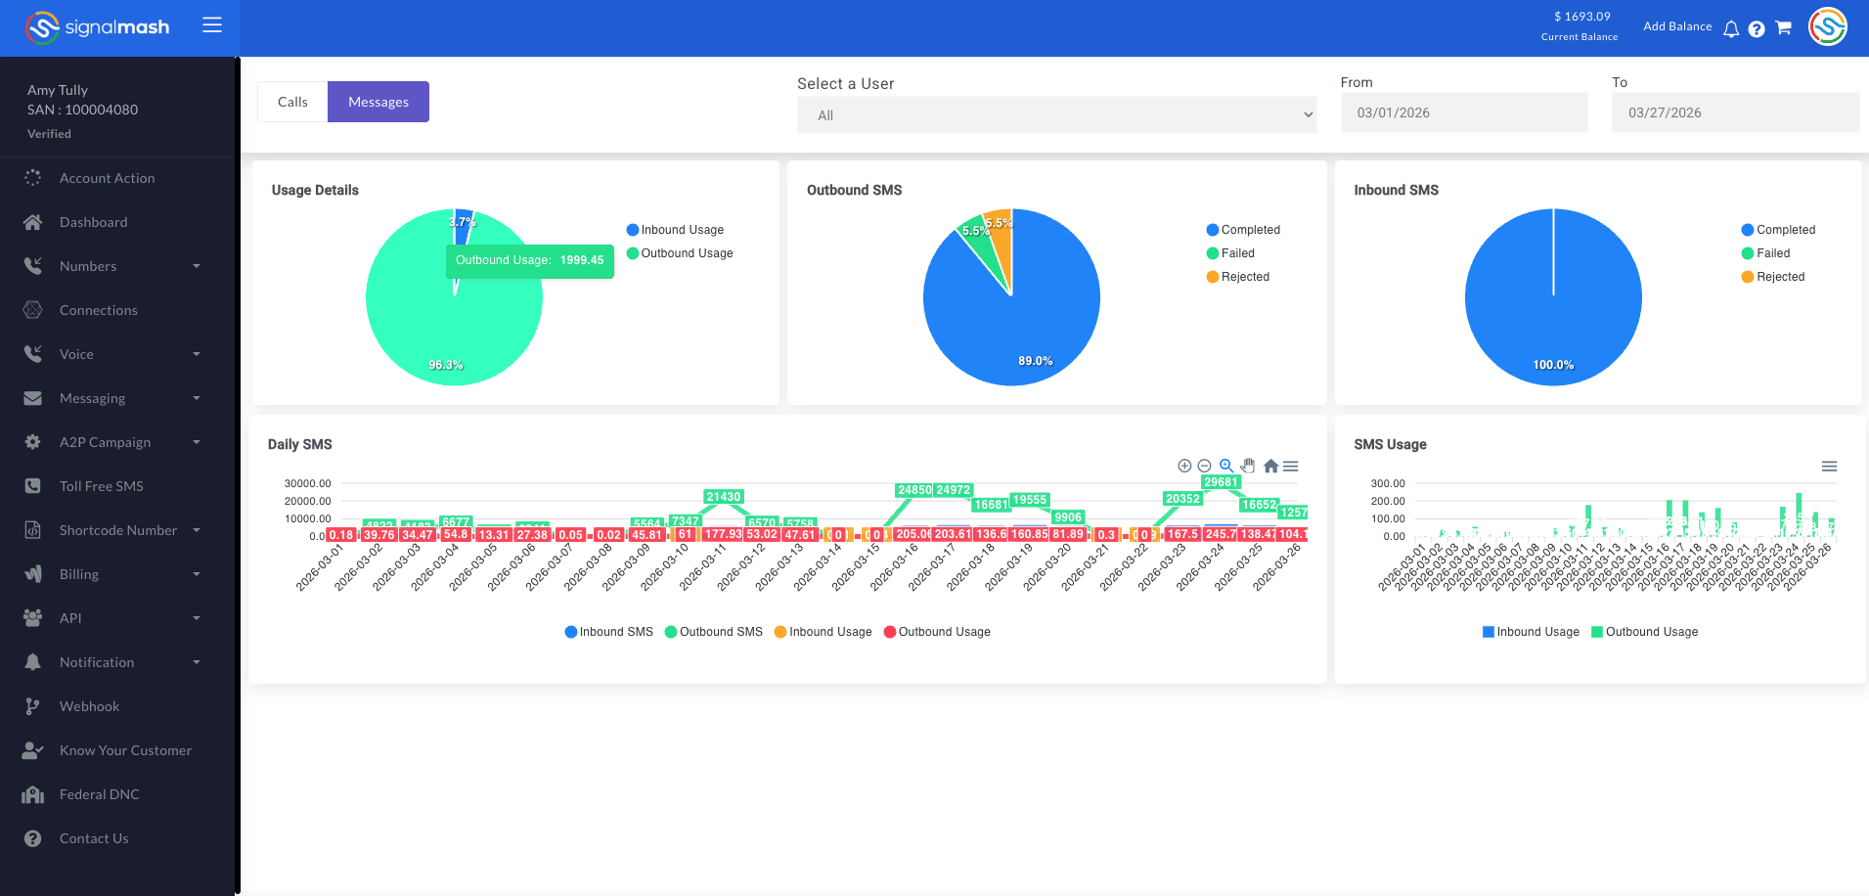The height and width of the screenshot is (896, 1869).
Task: Open the shopping cart icon
Action: (x=1783, y=27)
